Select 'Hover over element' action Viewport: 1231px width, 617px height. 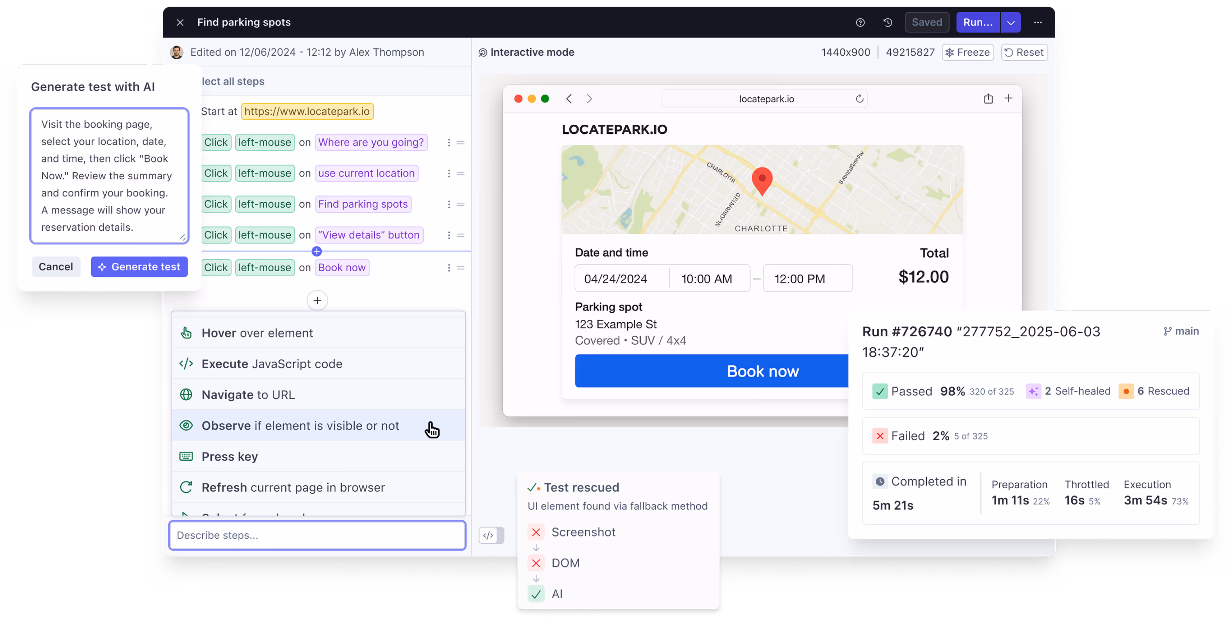click(x=318, y=333)
